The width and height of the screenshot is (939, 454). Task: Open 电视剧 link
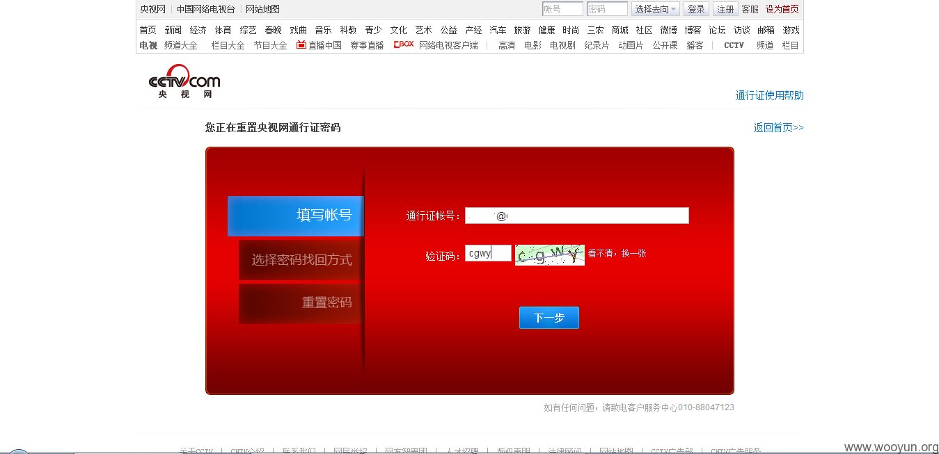562,45
